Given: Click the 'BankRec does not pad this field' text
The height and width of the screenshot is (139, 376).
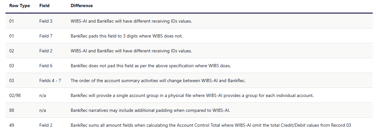Looking at the screenshot, I should 151,66.
